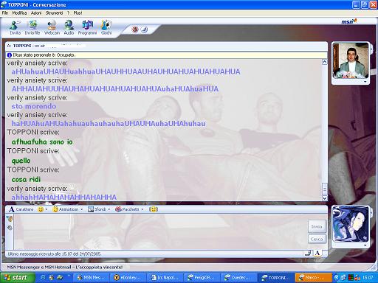The height and width of the screenshot is (283, 378).
Task: Switch to handwriting input mode
Action: 308,253
